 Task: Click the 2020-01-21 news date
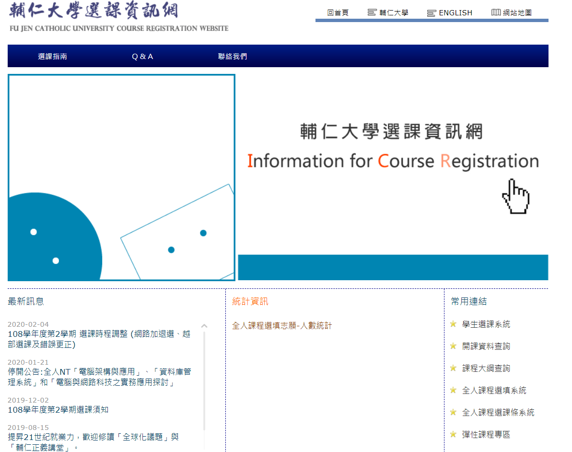28,362
